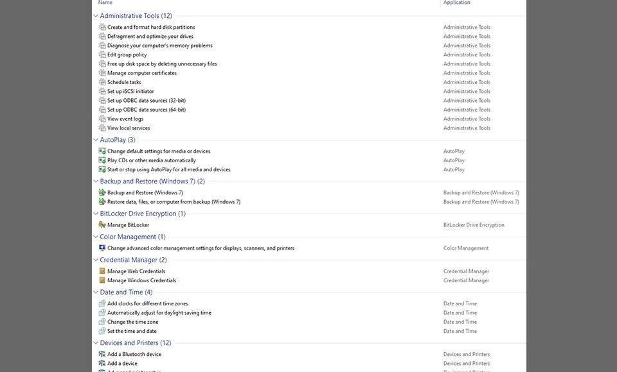Sort by the Application column header
Image resolution: width=617 pixels, height=372 pixels.
click(456, 3)
